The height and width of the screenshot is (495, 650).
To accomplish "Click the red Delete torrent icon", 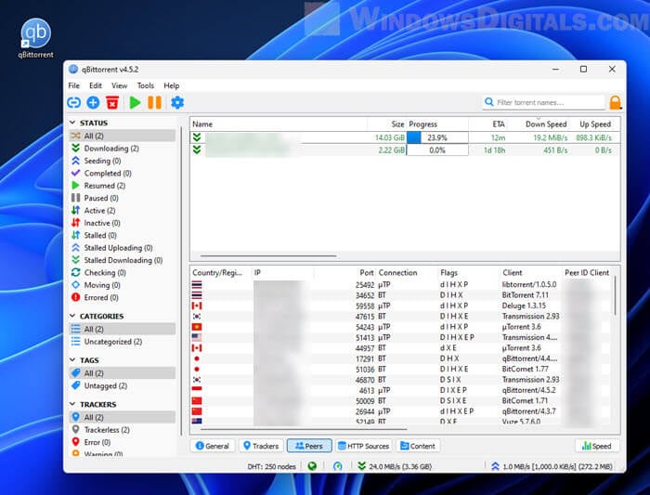I will 112,102.
